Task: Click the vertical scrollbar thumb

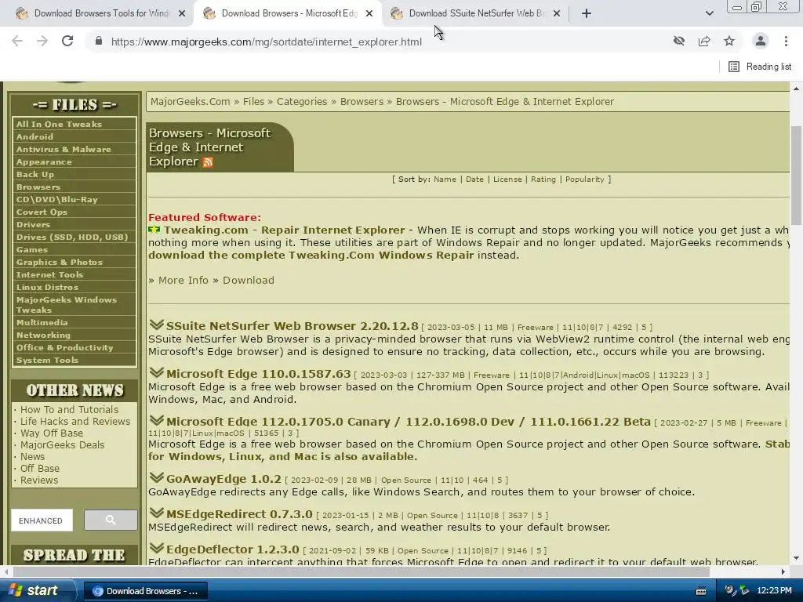Action: [797, 175]
